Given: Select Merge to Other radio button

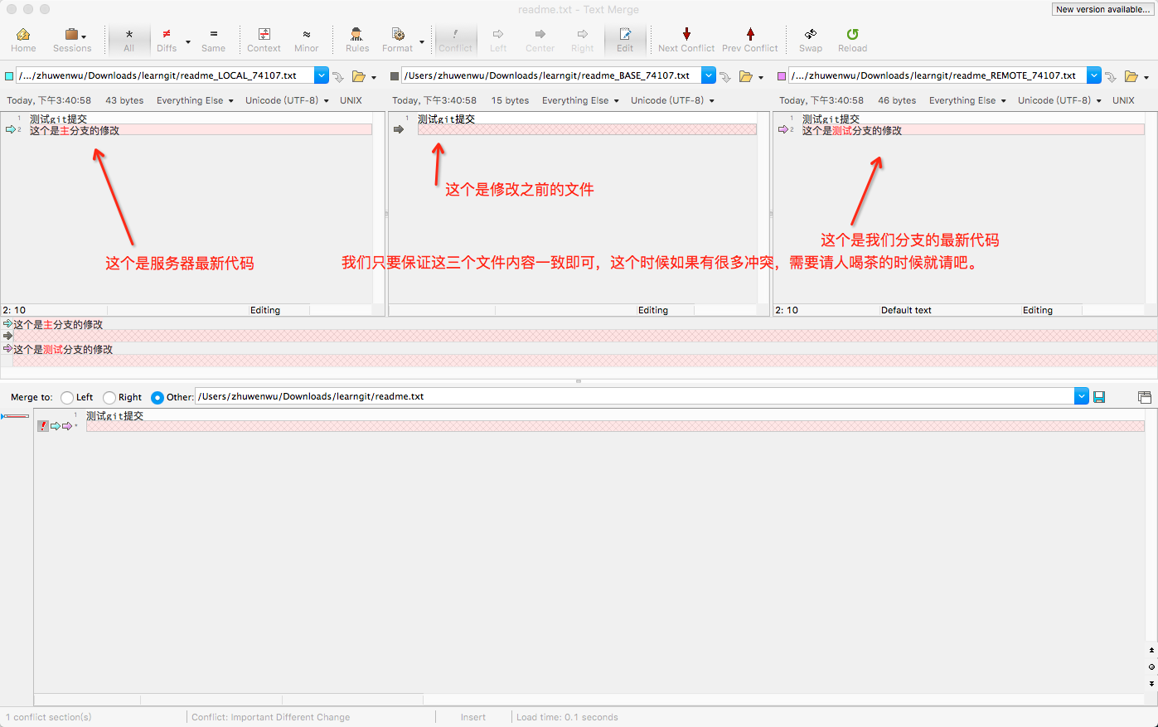Looking at the screenshot, I should (157, 398).
